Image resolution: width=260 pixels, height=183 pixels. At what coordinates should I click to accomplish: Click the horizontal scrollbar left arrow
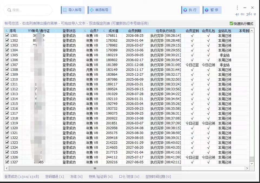[x=6, y=168]
